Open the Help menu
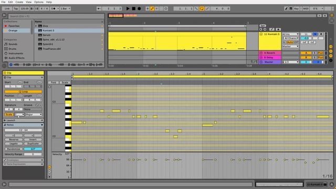 [x=49, y=2]
